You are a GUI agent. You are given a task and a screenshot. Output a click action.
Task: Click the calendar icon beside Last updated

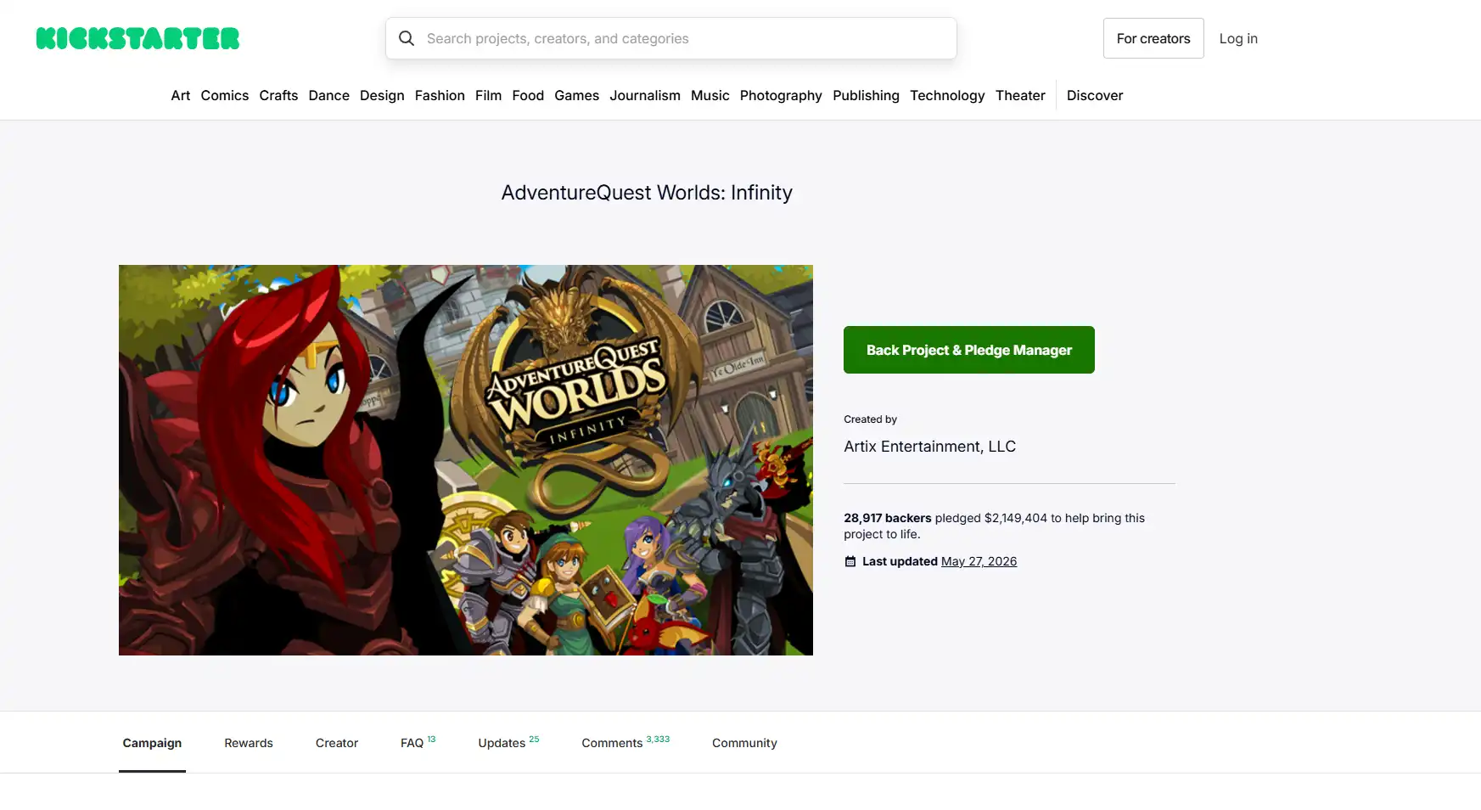tap(850, 561)
